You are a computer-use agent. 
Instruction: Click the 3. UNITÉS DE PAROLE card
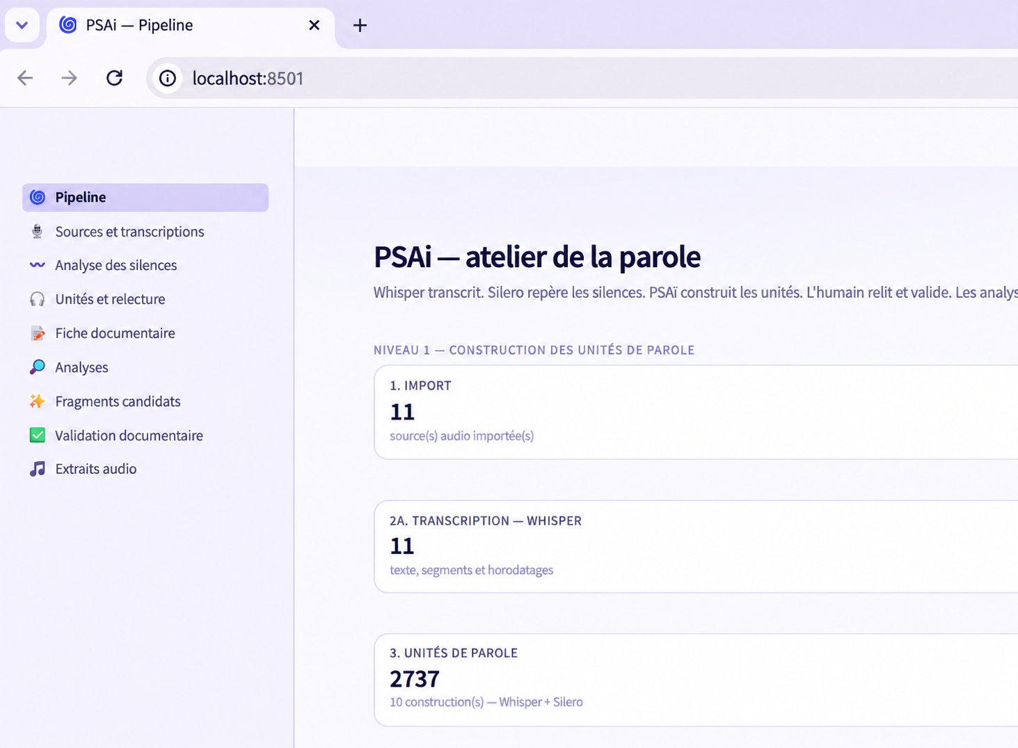(696, 680)
